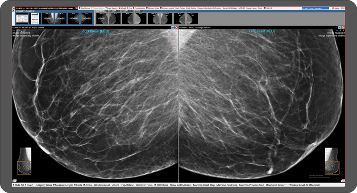
Task: Switch to the 9/5/2008 prior study tab
Action: (136, 11)
